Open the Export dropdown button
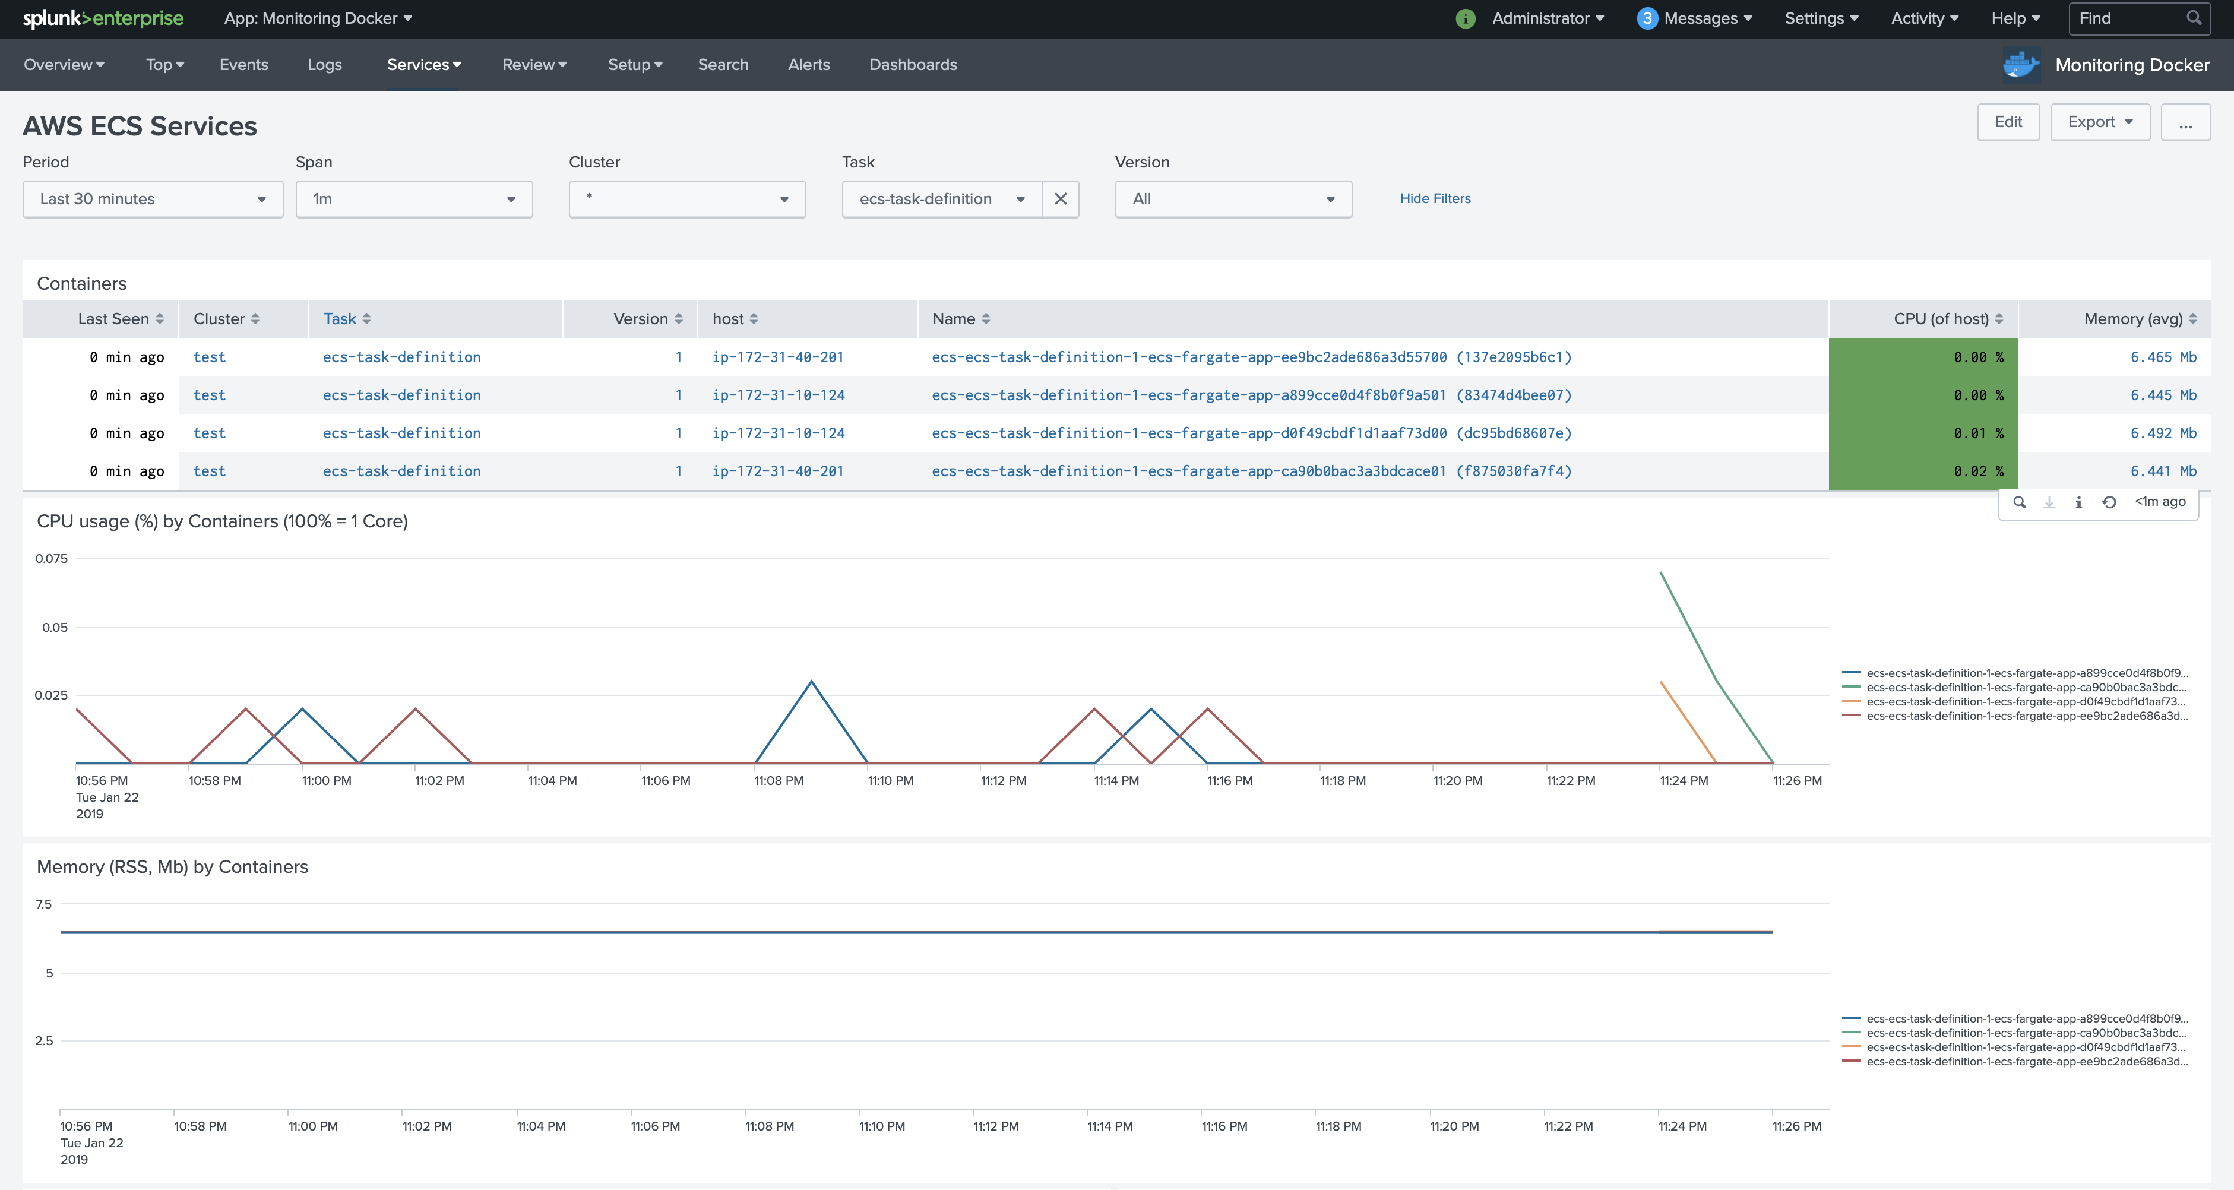 [x=2100, y=122]
